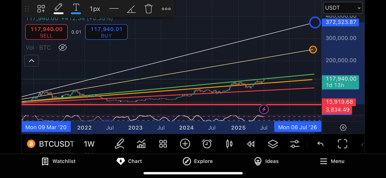Change the 1W timeframe interval
The image size is (386, 178).
point(89,144)
